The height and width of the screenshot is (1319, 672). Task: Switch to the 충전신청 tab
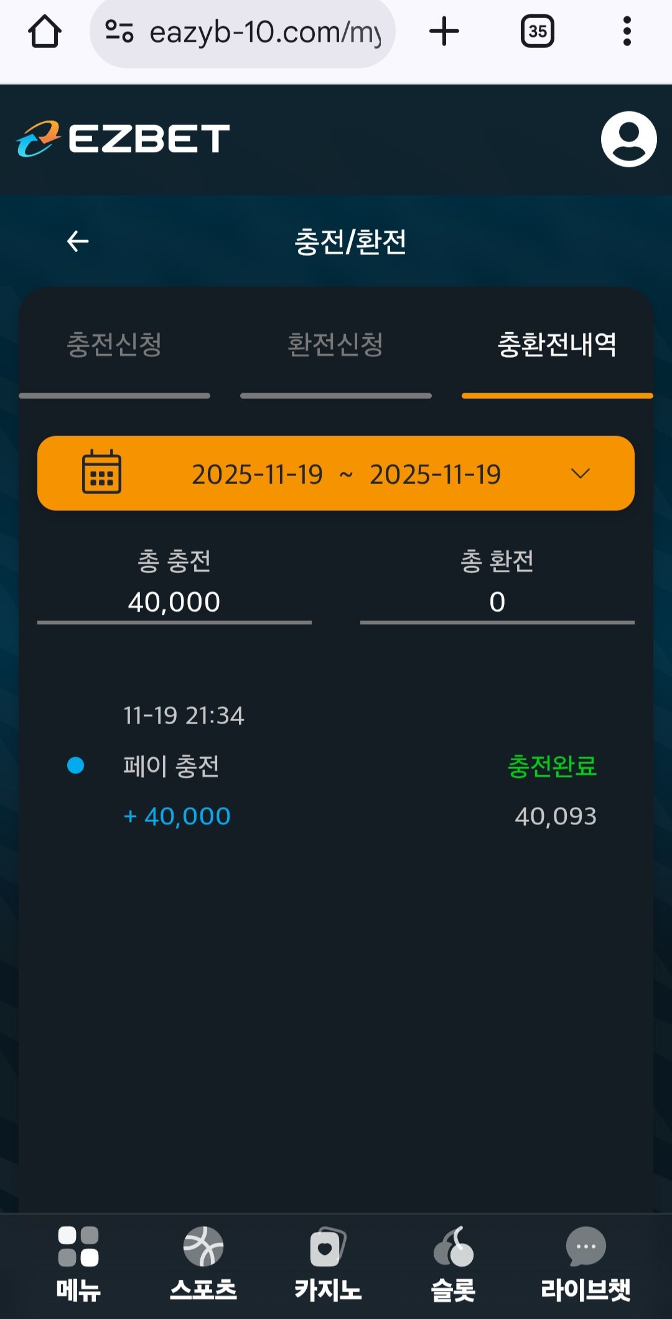click(x=114, y=345)
